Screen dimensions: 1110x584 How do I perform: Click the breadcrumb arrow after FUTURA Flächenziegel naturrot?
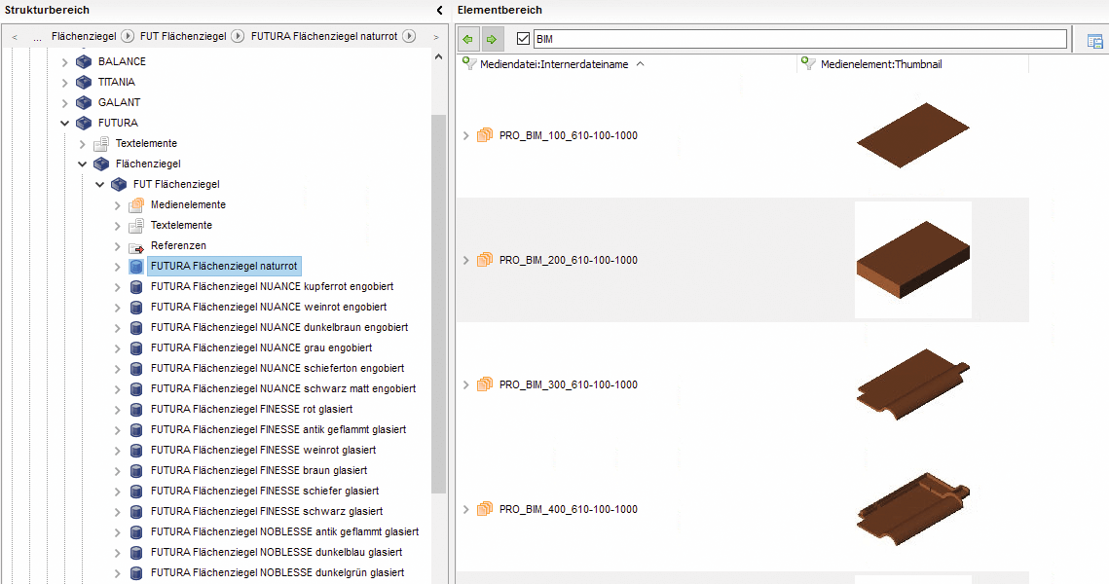tap(409, 36)
